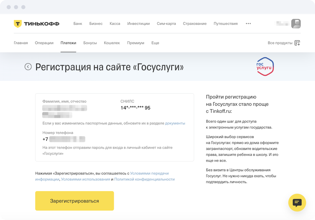Navigate to Путешествия
The height and width of the screenshot is (220, 315).
[226, 23]
